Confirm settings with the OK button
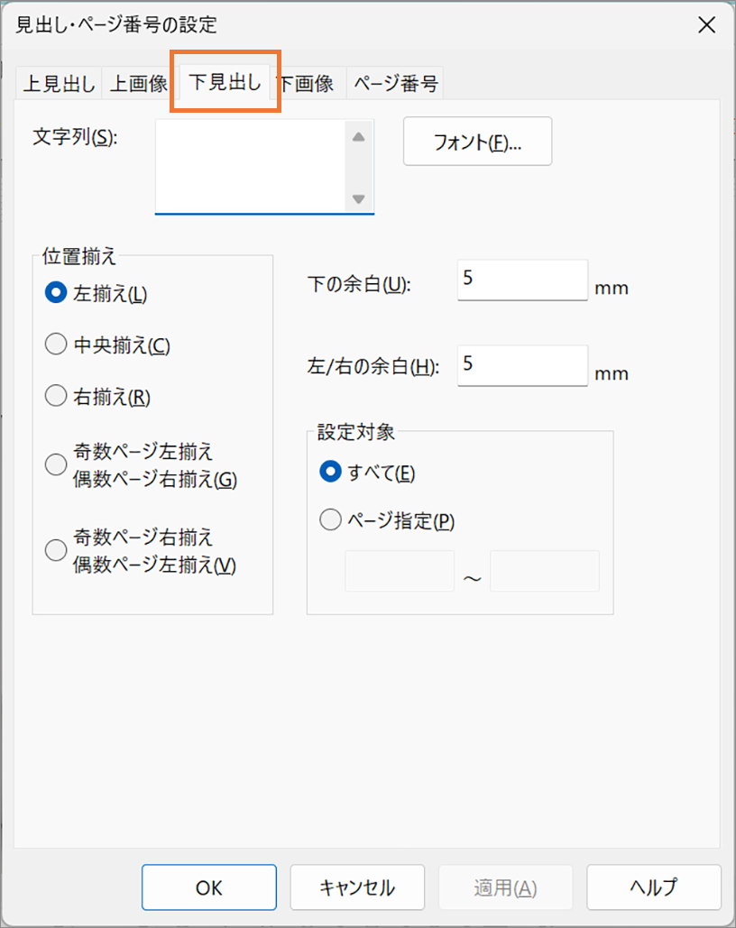Screen dimensions: 736x928 pos(209,887)
